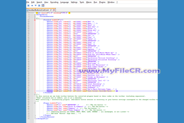Collapse the red Standard hideAll fold marker
Viewport: 184px width, 123px height.
pos(35,20)
